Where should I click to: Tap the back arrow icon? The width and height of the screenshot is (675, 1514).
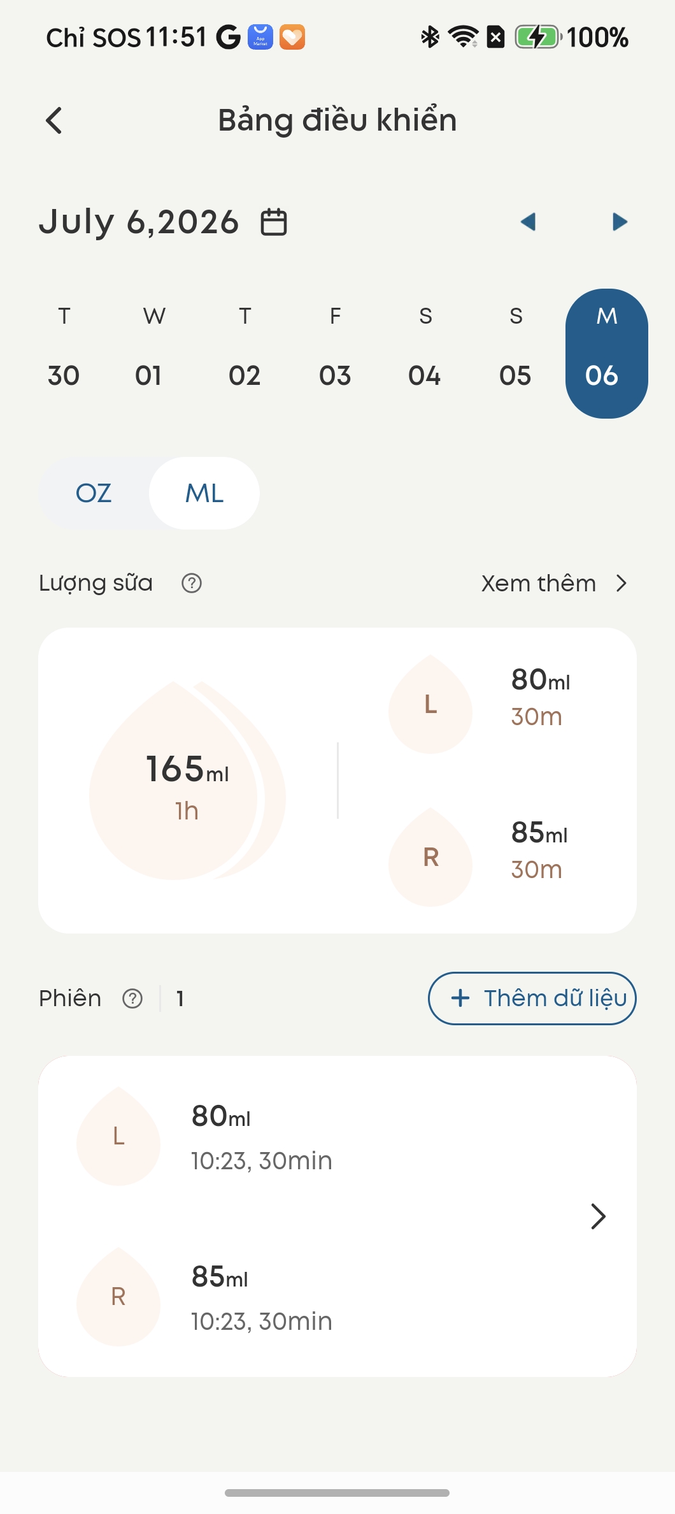pos(54,120)
